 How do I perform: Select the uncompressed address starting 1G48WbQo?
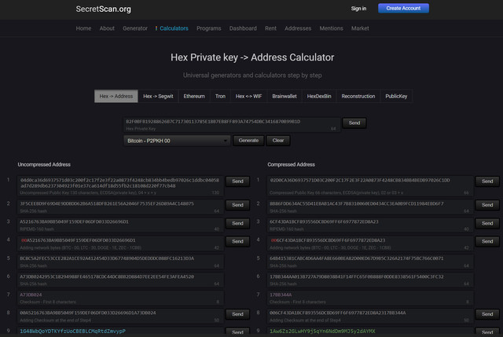point(72,332)
